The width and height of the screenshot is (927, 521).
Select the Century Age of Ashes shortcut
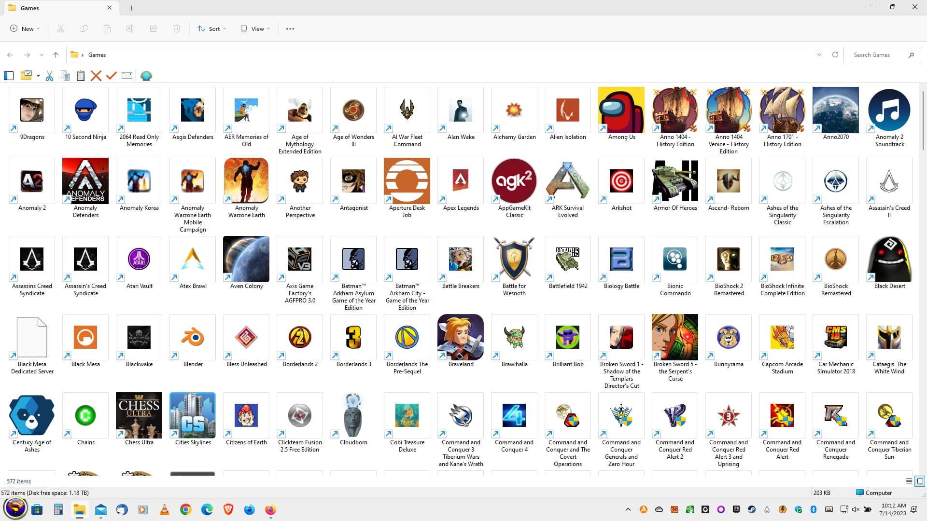(32, 423)
